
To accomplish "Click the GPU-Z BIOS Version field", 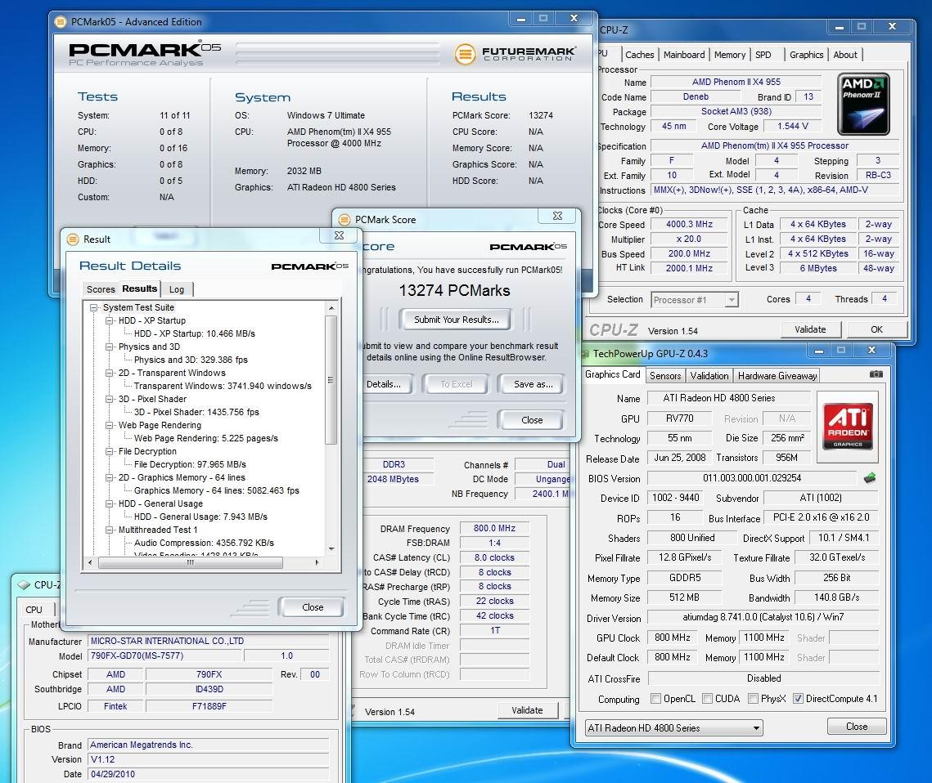I will (751, 478).
